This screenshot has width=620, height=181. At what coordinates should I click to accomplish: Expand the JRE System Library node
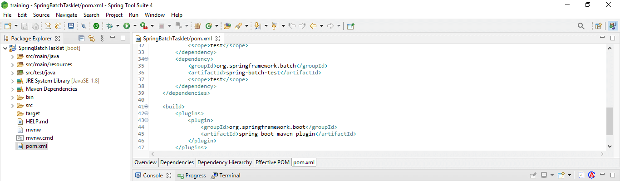point(12,81)
